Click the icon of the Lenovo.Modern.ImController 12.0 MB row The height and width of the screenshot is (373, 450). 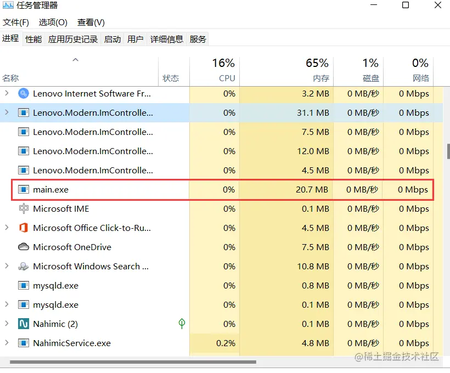[24, 151]
